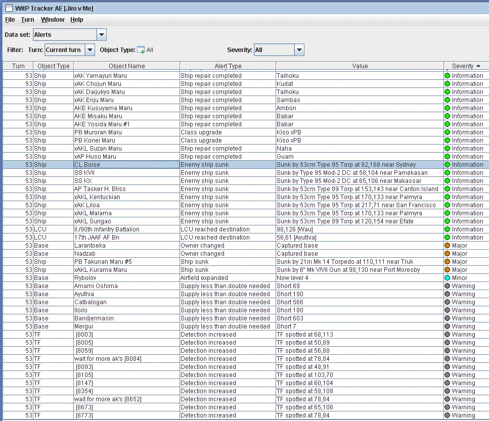Click green severity icon for xAP Huso Maru
The height and width of the screenshot is (421, 489).
[x=448, y=157]
